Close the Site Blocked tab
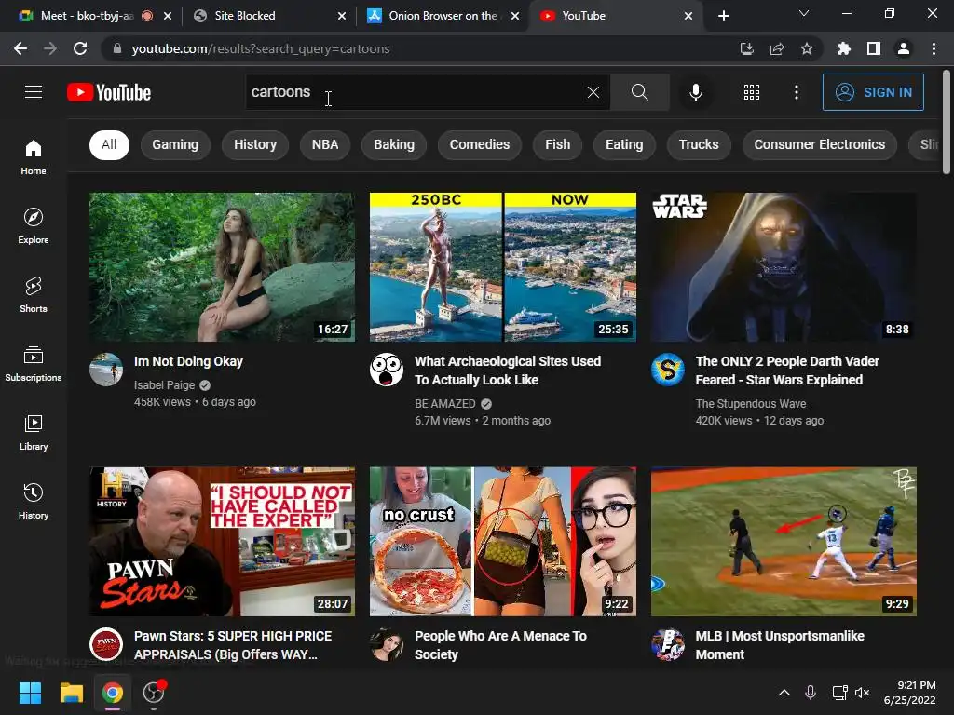This screenshot has height=715, width=954. [x=341, y=16]
